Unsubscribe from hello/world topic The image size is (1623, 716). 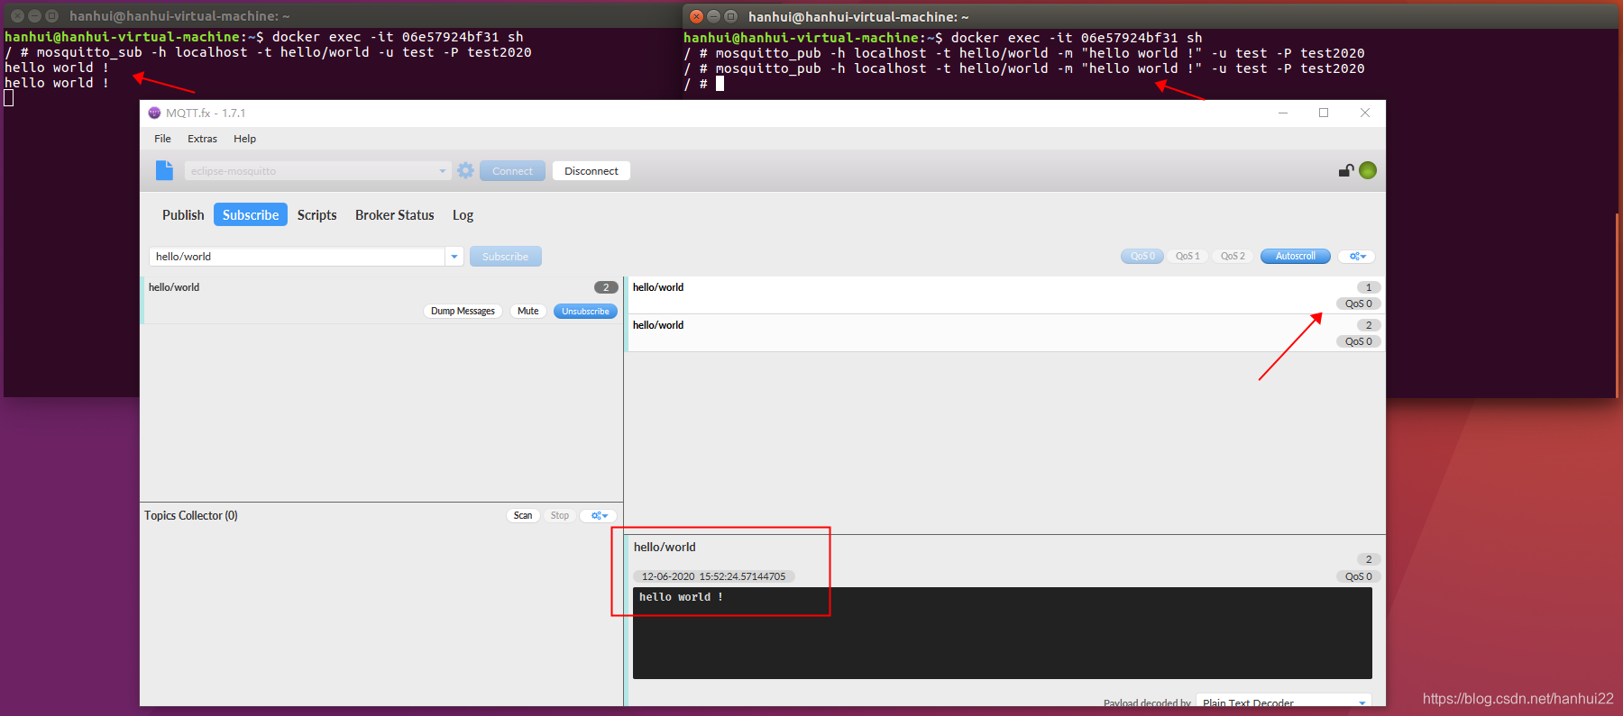[585, 312]
